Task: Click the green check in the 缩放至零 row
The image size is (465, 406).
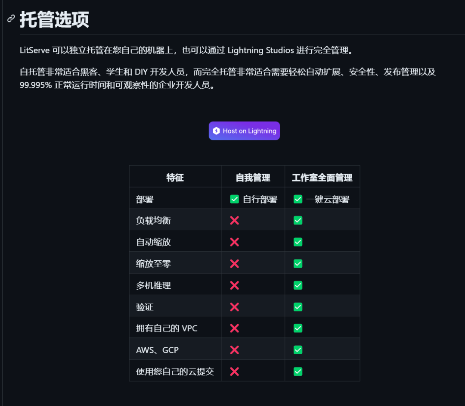Action: 298,263
